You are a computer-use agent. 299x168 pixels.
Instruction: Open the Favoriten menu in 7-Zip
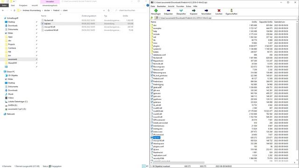pyautogui.click(x=180, y=6)
